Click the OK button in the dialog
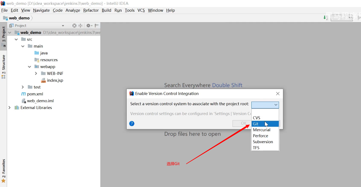 242,123
